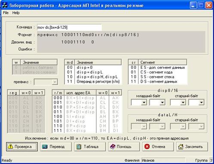Viewport: 214px width, 164px height.
Task: Click the Сегмент column header
Action: tap(162, 62)
